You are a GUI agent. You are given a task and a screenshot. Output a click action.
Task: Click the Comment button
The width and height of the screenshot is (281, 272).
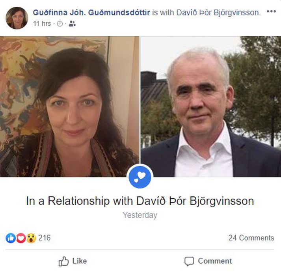[x=208, y=261]
